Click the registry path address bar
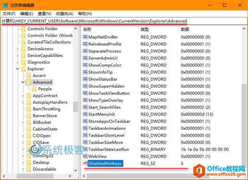 pos(124,21)
